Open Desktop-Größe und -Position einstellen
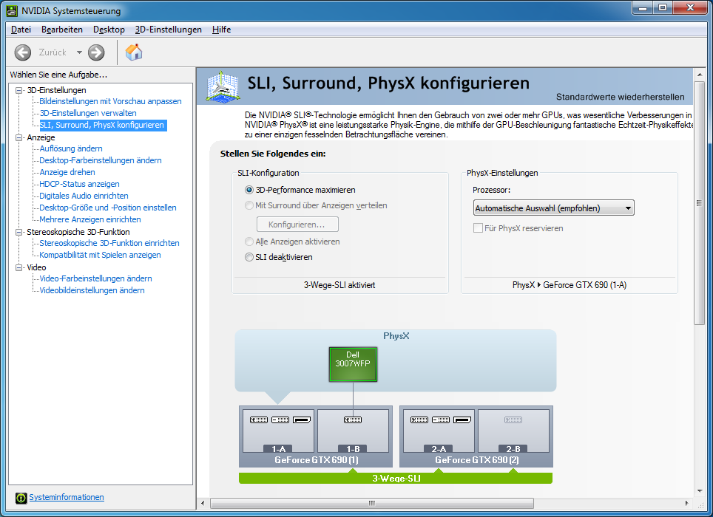 point(108,208)
